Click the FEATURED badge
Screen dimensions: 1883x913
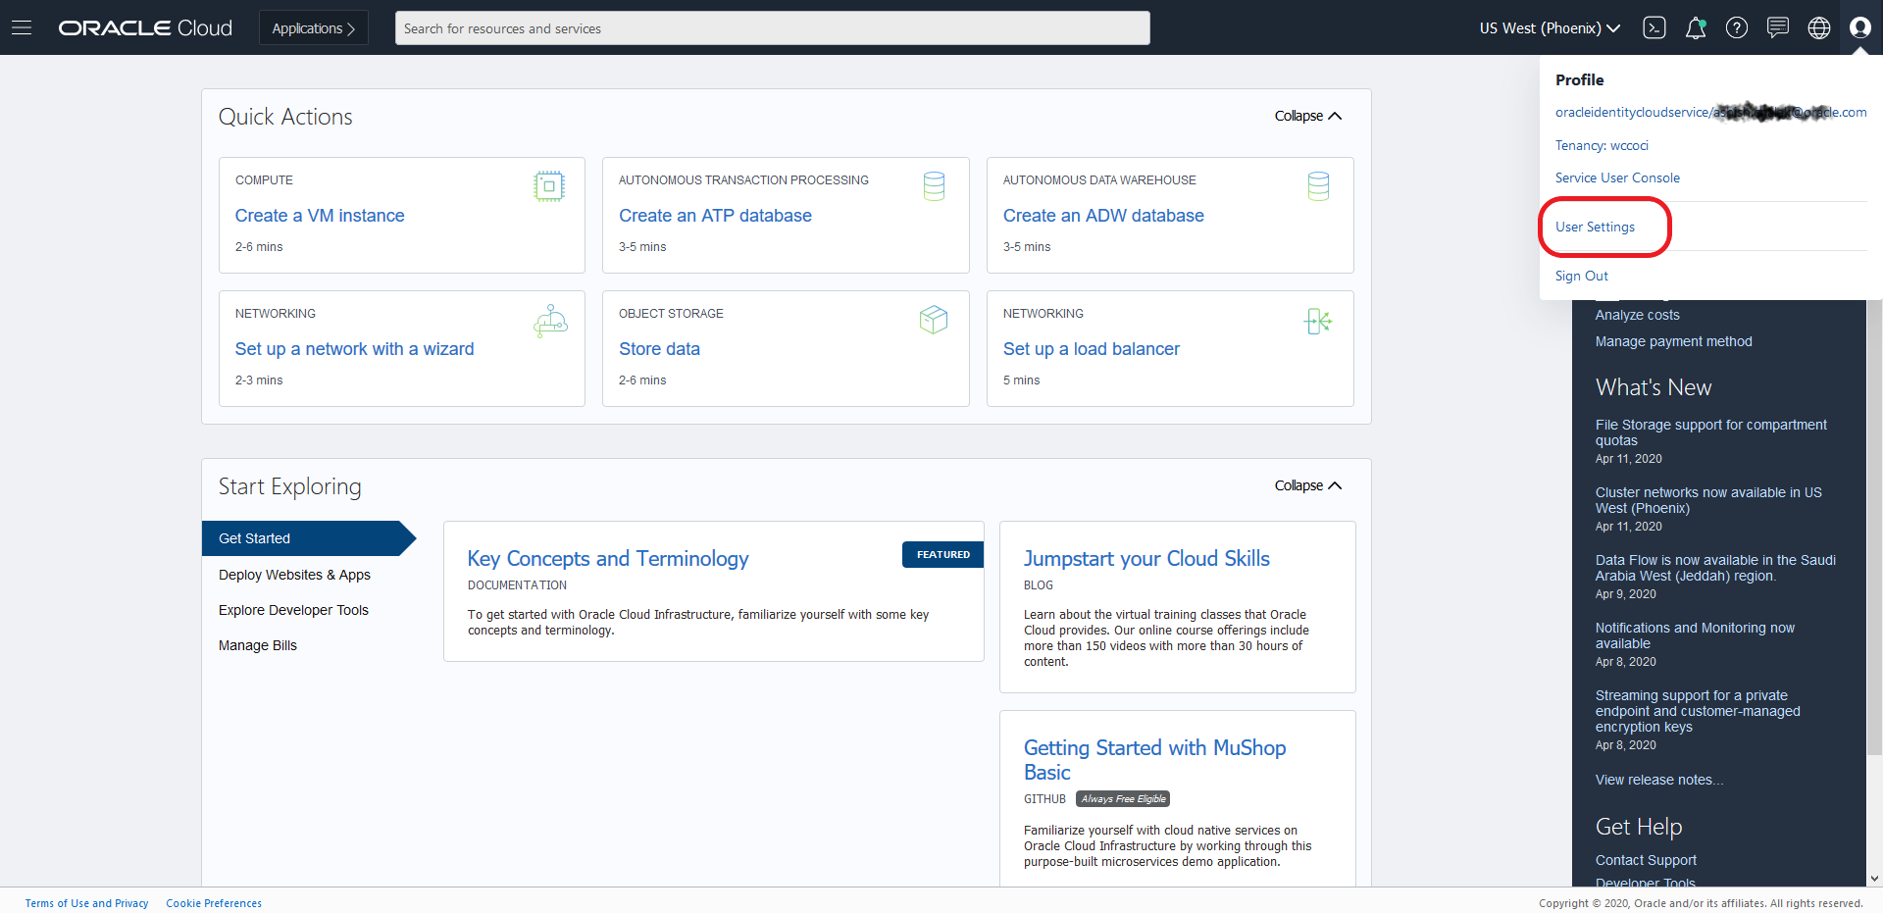coord(943,554)
